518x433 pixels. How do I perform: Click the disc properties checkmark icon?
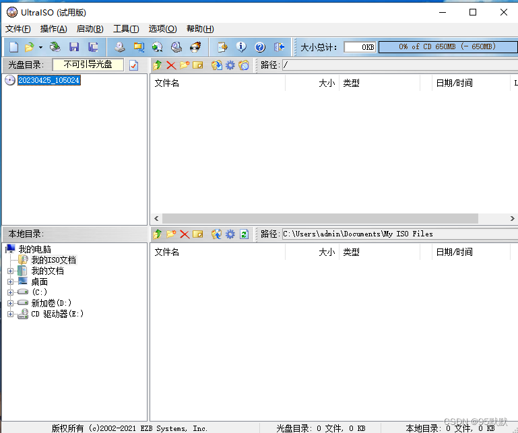[134, 65]
